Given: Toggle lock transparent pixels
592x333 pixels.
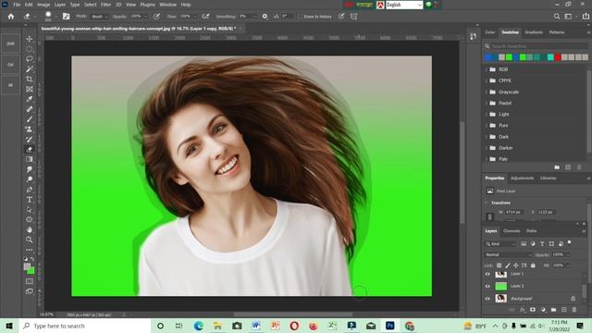Looking at the screenshot, I should coord(499,265).
